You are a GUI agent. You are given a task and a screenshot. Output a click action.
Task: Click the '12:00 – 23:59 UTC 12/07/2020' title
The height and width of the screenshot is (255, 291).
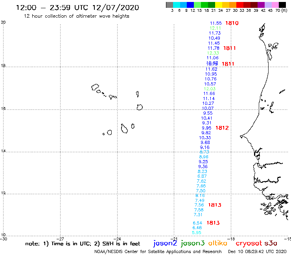(x=77, y=7)
